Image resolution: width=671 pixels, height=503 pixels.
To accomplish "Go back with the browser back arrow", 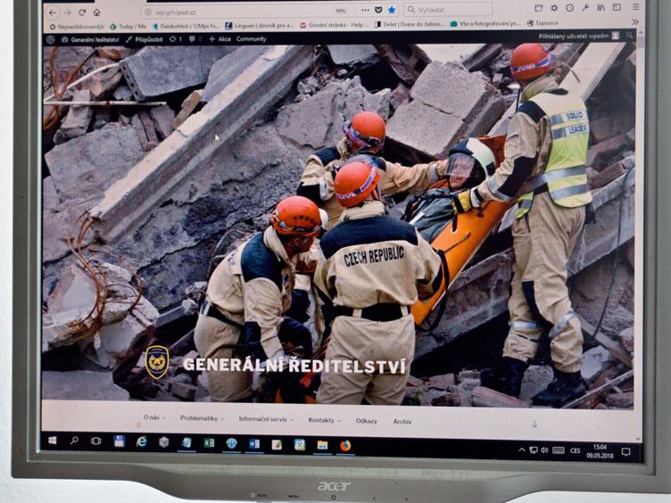I will pos(53,12).
